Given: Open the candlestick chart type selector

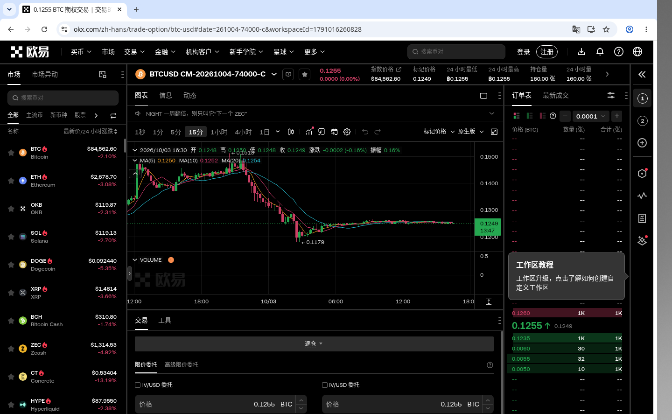Looking at the screenshot, I should 291,132.
